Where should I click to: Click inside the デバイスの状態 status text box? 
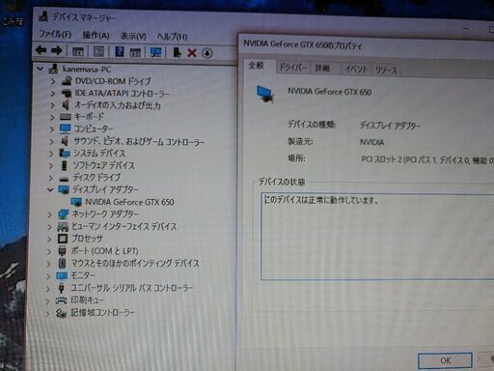coord(376,237)
